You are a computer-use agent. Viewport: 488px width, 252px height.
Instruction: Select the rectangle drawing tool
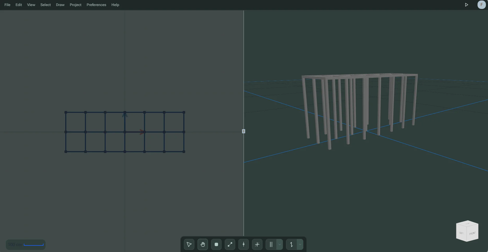point(216,244)
